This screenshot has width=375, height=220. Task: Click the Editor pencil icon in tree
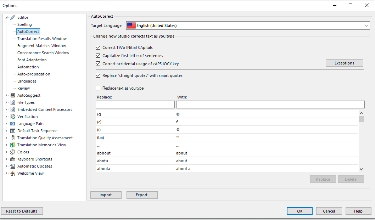[13, 17]
